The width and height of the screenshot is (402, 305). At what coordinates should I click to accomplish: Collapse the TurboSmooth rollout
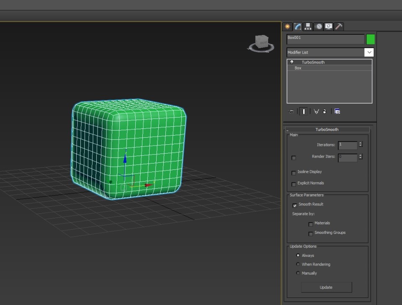(x=327, y=130)
